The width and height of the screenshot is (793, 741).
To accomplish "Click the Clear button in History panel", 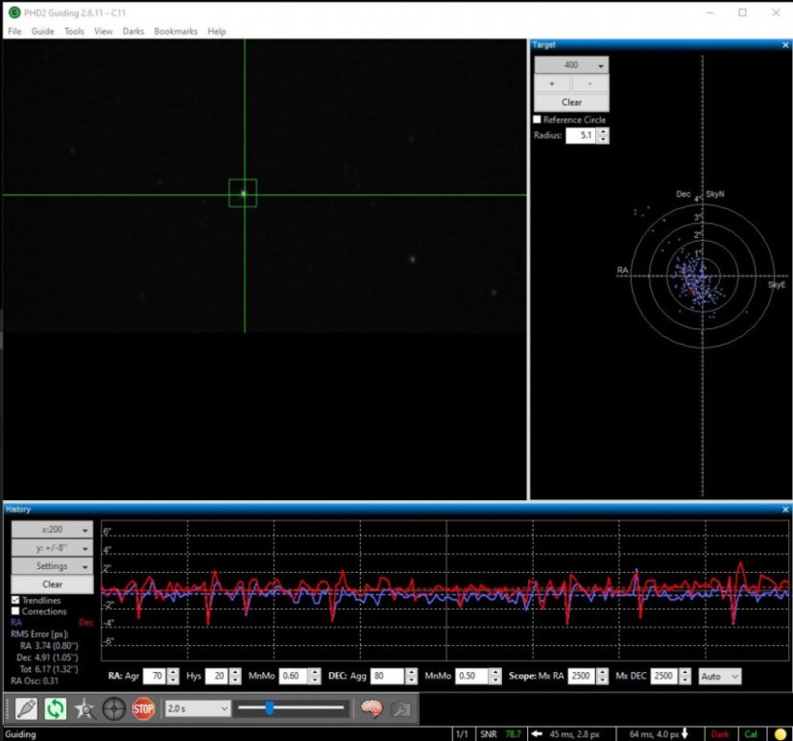I will tap(52, 584).
